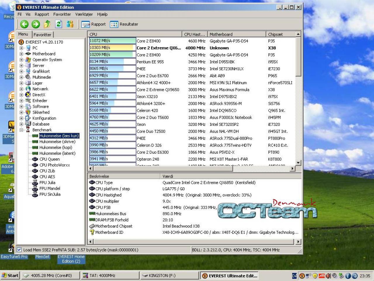Select the Netværk tree icon

(x=28, y=89)
